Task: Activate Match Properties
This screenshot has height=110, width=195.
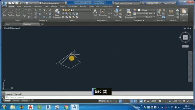Action: click(129, 13)
